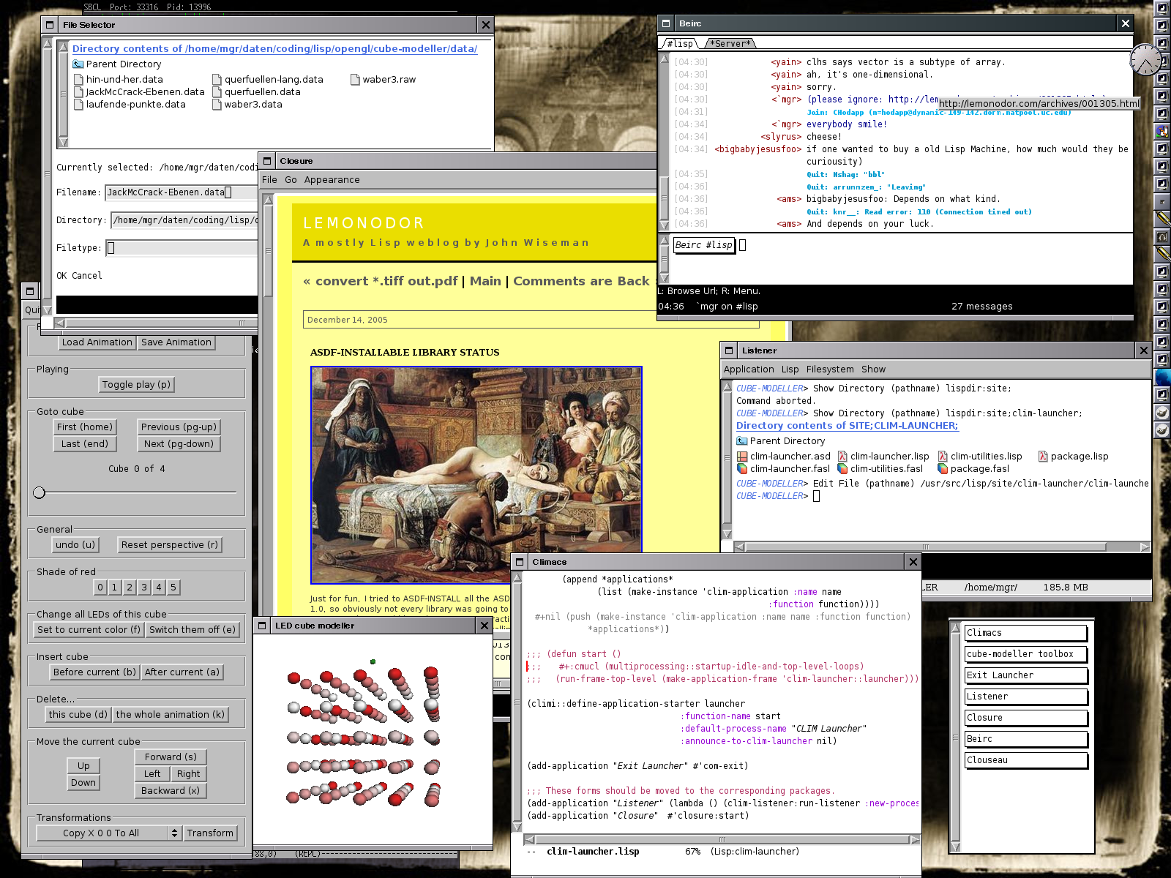Screen dimensions: 1171x878
Task: Open 'Comments are Back' link in Closure
Action: pyautogui.click(x=581, y=282)
